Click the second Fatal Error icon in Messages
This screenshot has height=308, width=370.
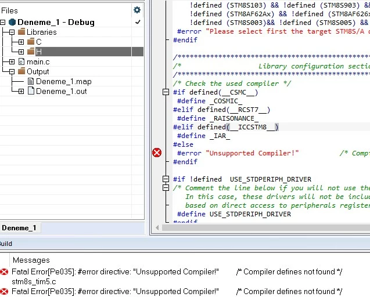point(4,292)
